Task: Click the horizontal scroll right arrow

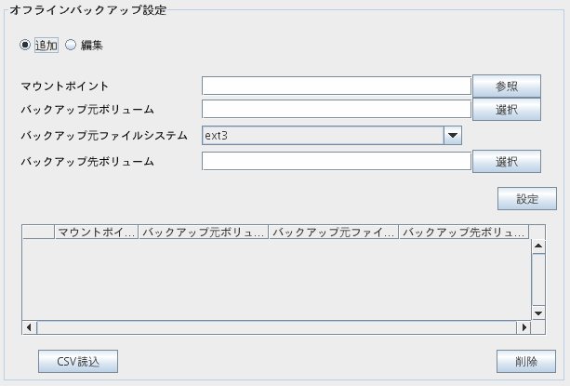Action: [x=524, y=327]
